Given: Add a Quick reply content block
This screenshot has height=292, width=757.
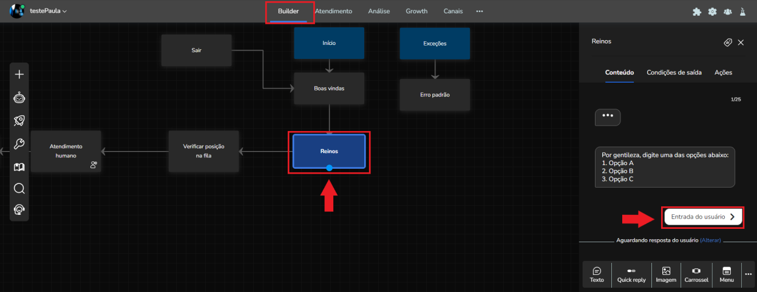Looking at the screenshot, I should tap(631, 274).
